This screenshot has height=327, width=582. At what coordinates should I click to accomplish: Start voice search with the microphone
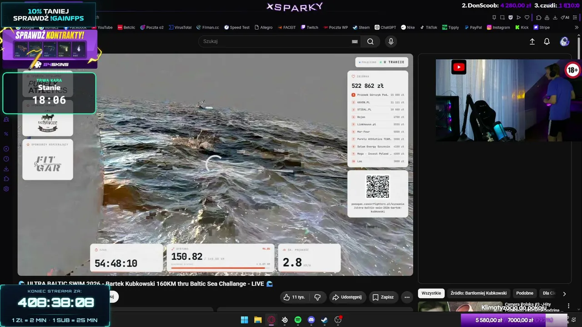391,41
